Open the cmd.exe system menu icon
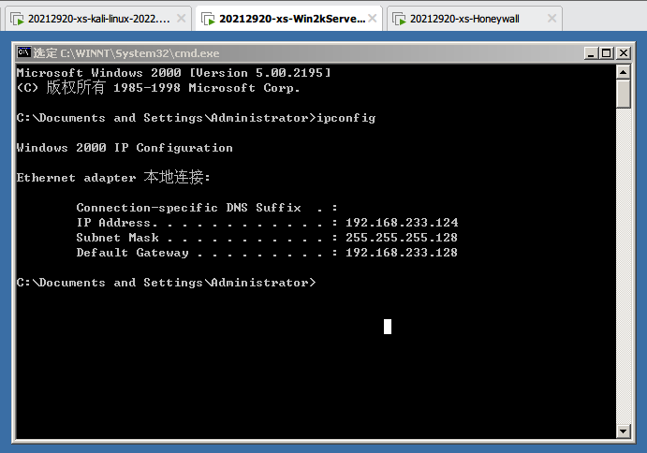Viewport: 647px width, 453px height. 24,52
